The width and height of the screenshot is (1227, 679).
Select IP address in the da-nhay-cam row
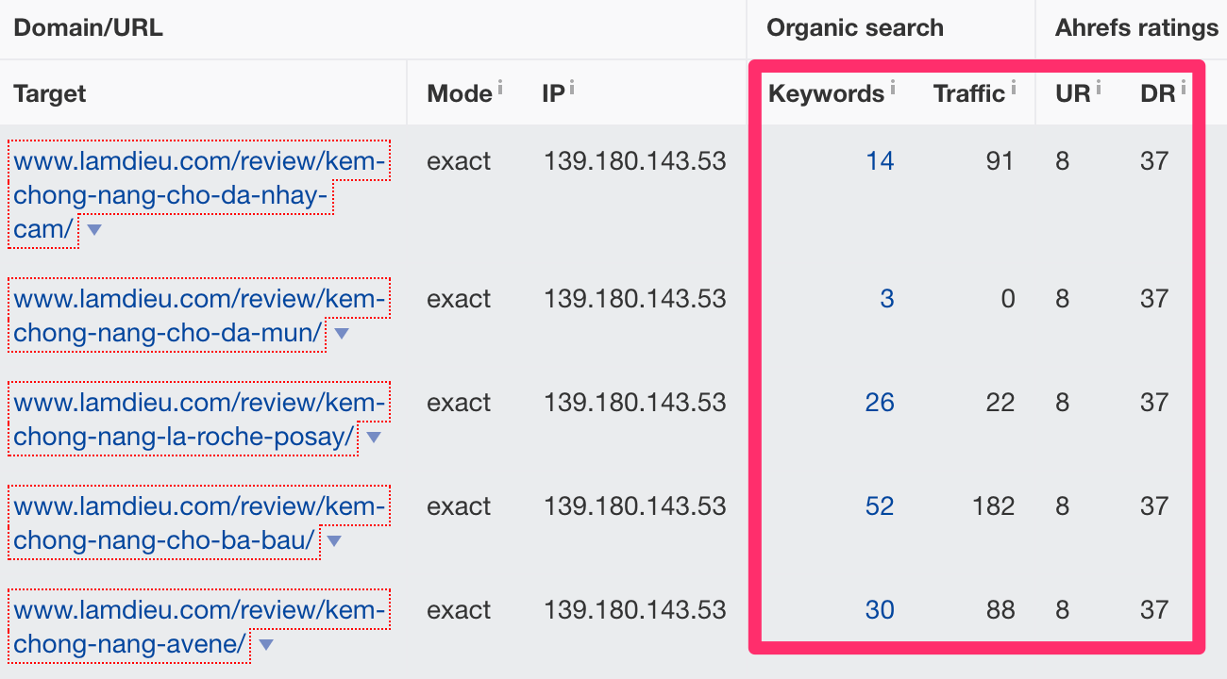(634, 161)
